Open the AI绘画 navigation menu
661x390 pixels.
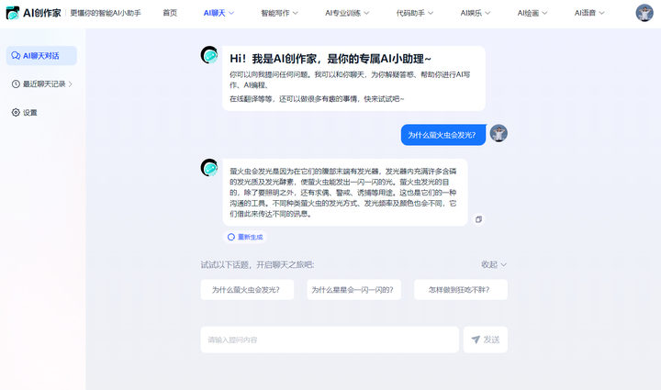click(x=532, y=13)
